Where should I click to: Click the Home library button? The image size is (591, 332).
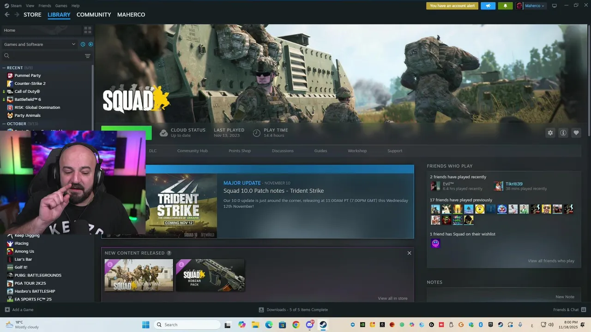tap(41, 30)
